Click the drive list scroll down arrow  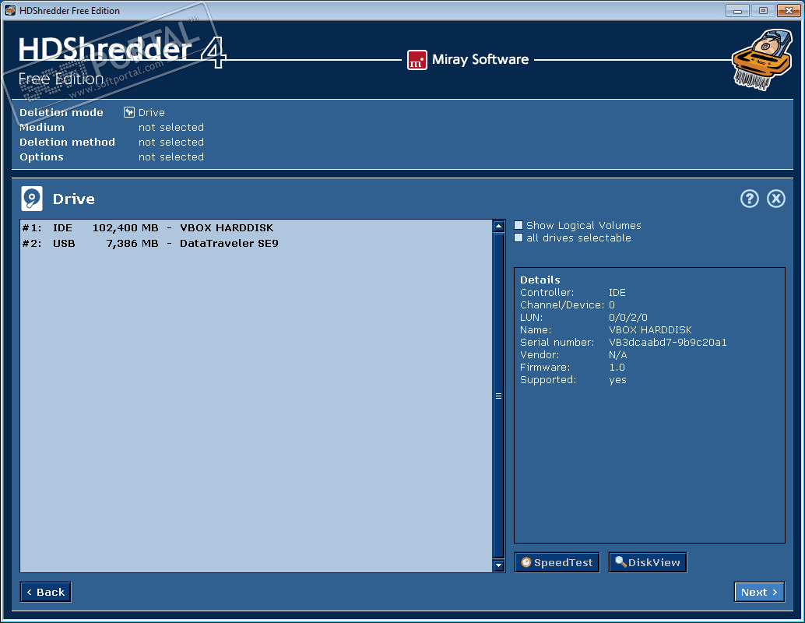pos(498,565)
